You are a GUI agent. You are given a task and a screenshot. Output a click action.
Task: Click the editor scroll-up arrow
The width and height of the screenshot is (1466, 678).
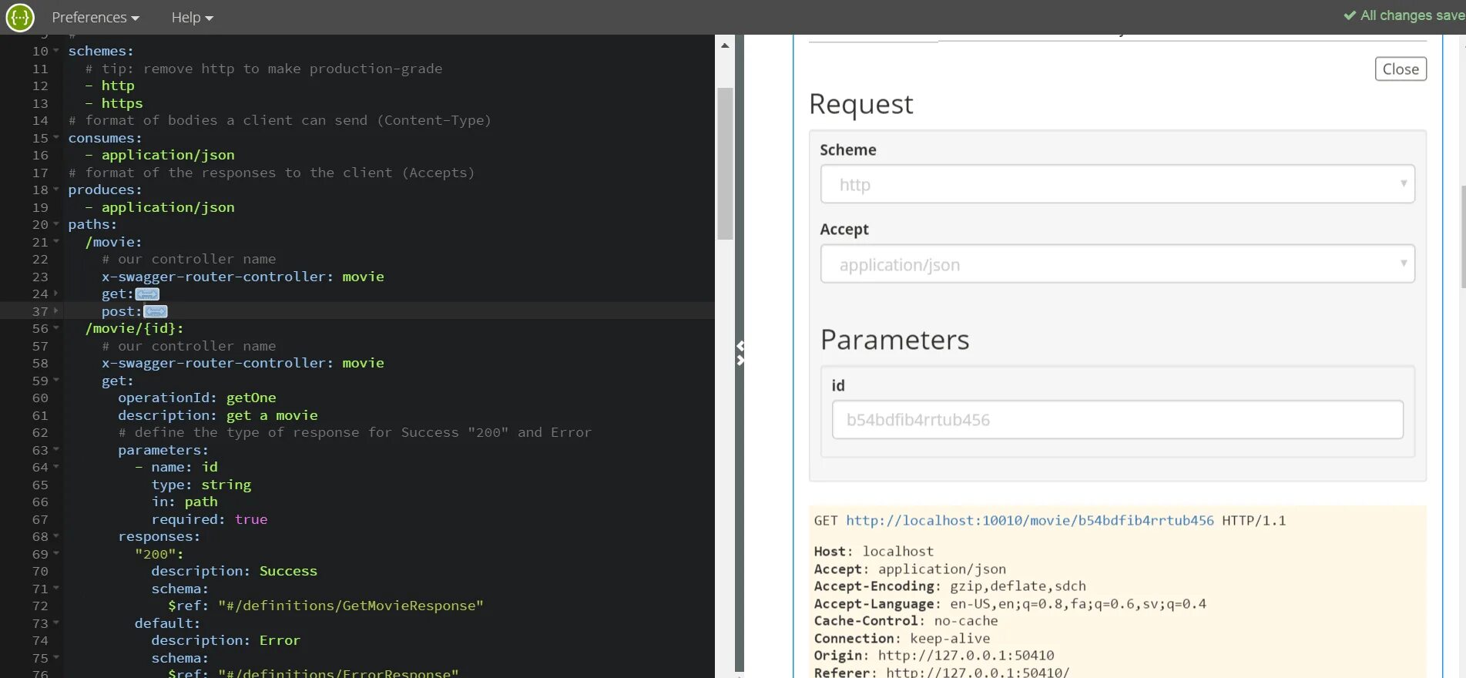click(725, 45)
